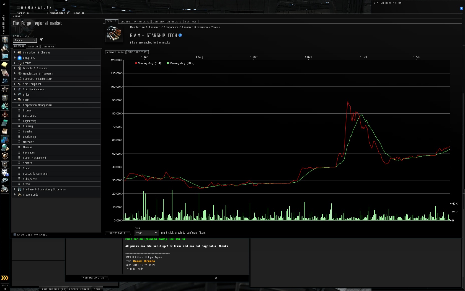Open the Corporation Orders tab
The width and height of the screenshot is (465, 291).
click(x=167, y=22)
